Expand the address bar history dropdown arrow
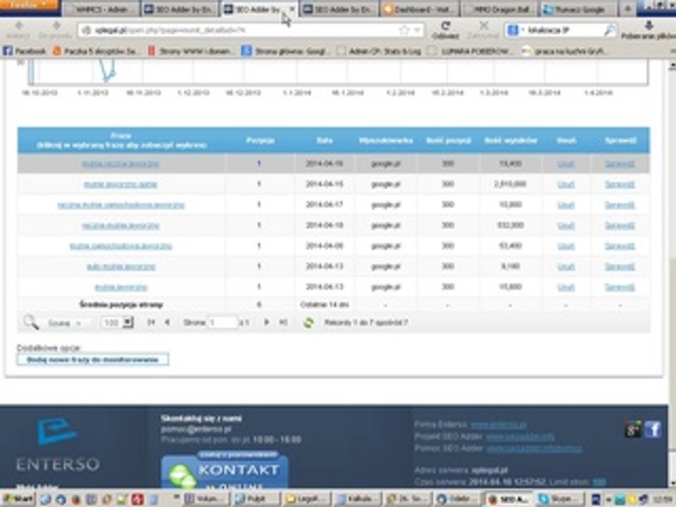Image resolution: width=676 pixels, height=507 pixels. [x=417, y=30]
